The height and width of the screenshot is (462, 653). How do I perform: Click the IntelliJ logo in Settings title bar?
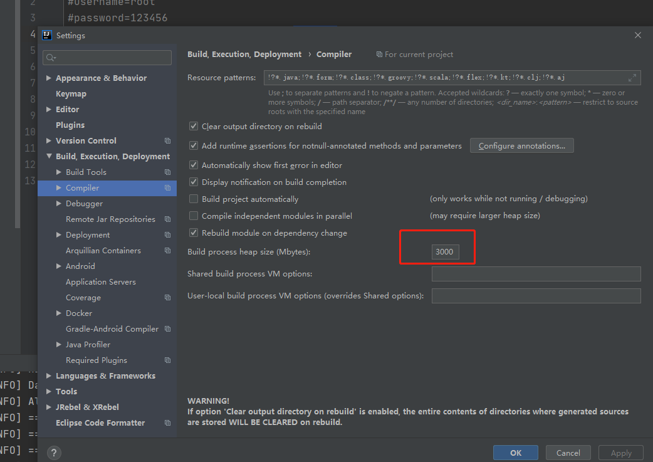pyautogui.click(x=46, y=35)
